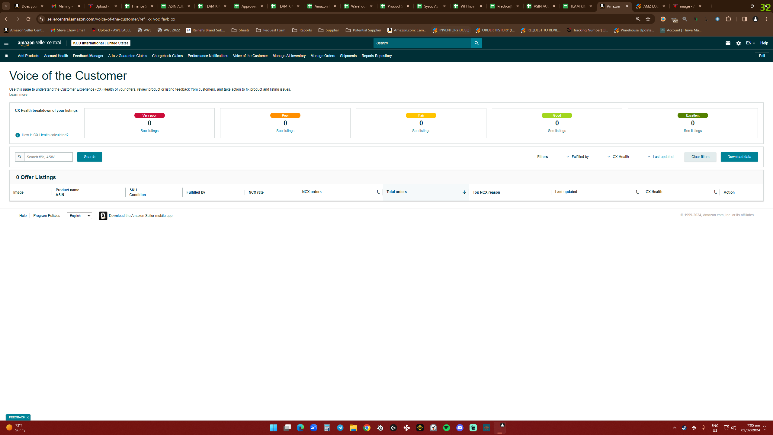Click the site information icon in address bar
The width and height of the screenshot is (773, 435).
click(41, 19)
